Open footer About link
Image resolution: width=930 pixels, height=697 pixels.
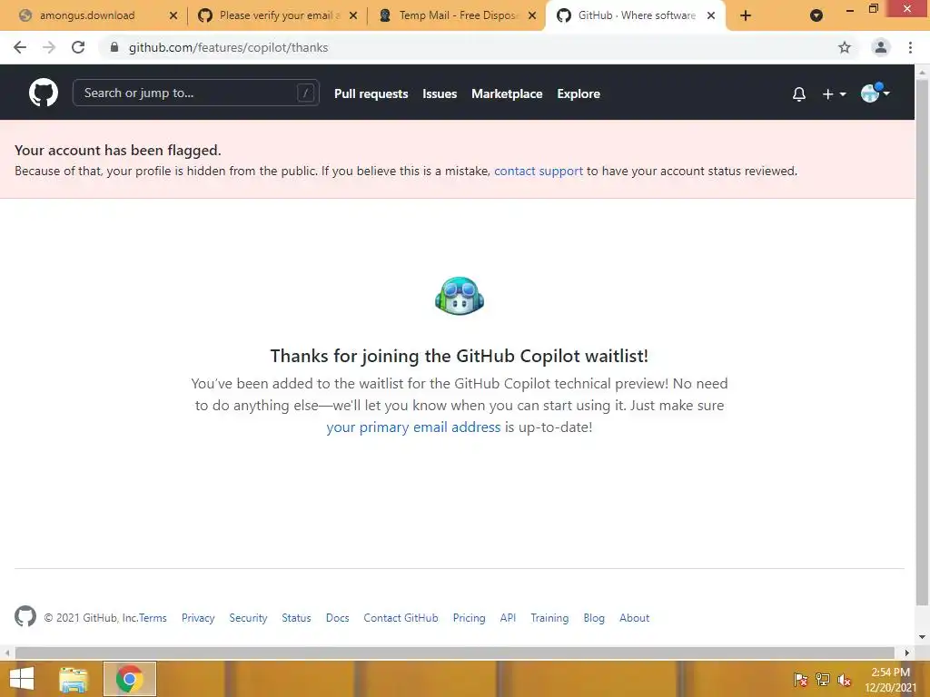click(634, 617)
